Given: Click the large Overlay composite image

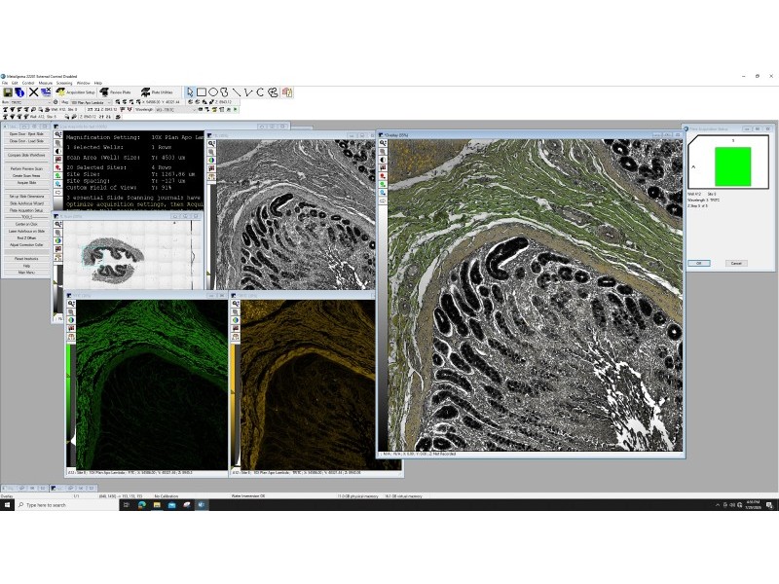Looking at the screenshot, I should tap(536, 295).
